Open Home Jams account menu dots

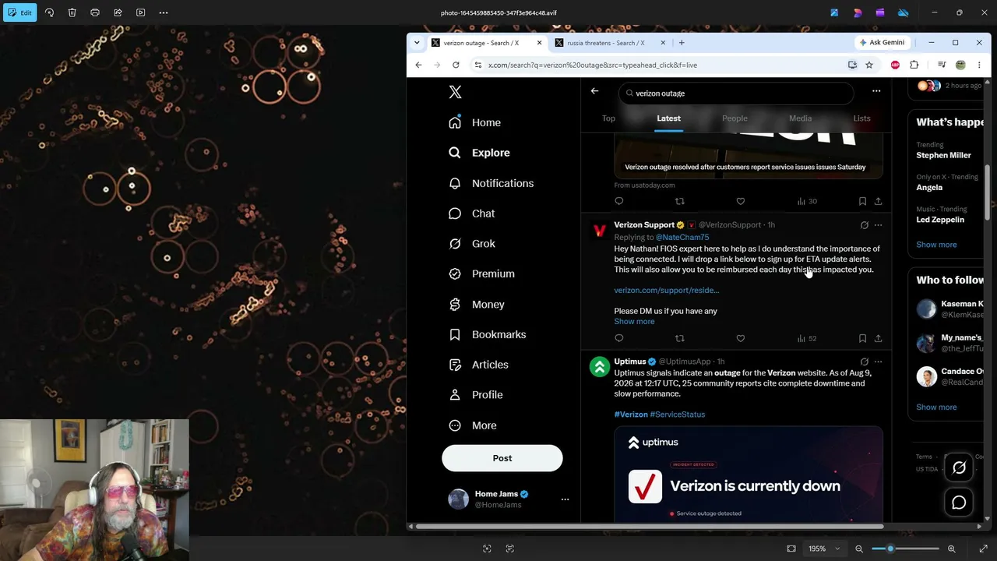pos(565,499)
